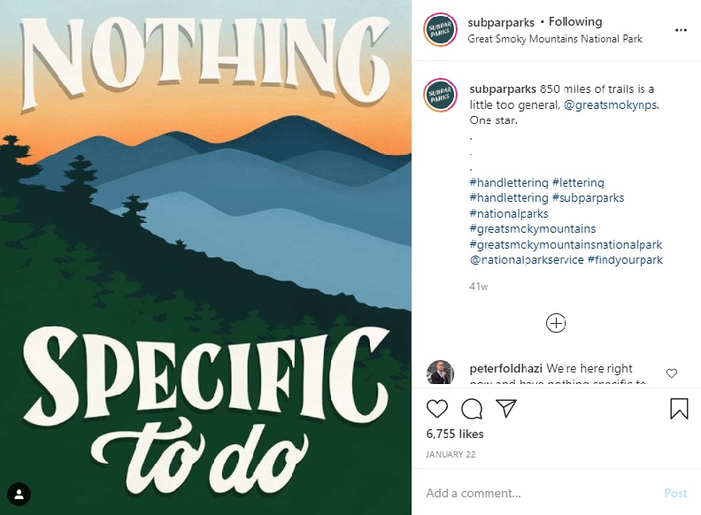Load more comments with the plus icon
This screenshot has height=515, width=701.
click(x=556, y=323)
